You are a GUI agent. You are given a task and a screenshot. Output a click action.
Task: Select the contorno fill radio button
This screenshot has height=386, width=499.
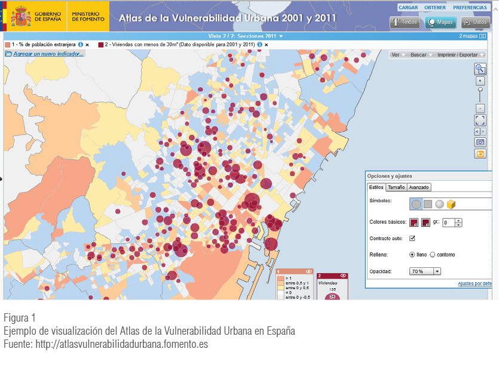pos(432,255)
